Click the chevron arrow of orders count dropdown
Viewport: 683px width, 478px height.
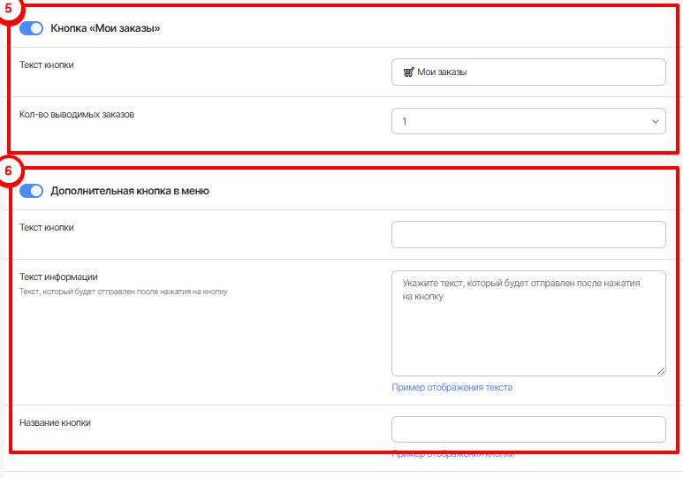pyautogui.click(x=655, y=121)
